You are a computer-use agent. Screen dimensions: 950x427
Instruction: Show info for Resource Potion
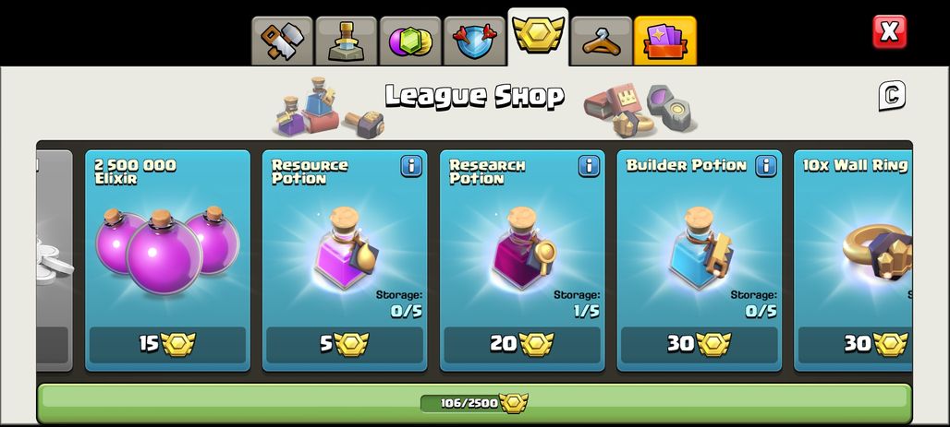(411, 166)
